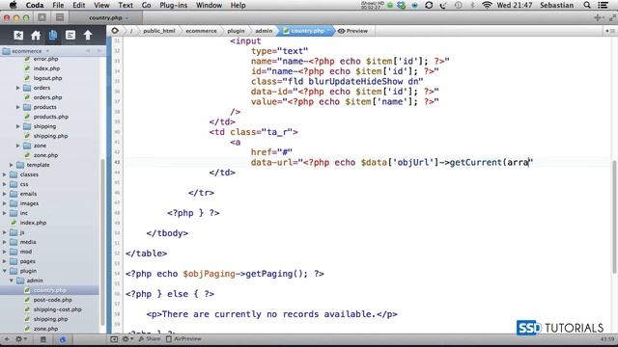Open the Apple menu
Image resolution: width=618 pixels, height=347 pixels.
coord(13,5)
